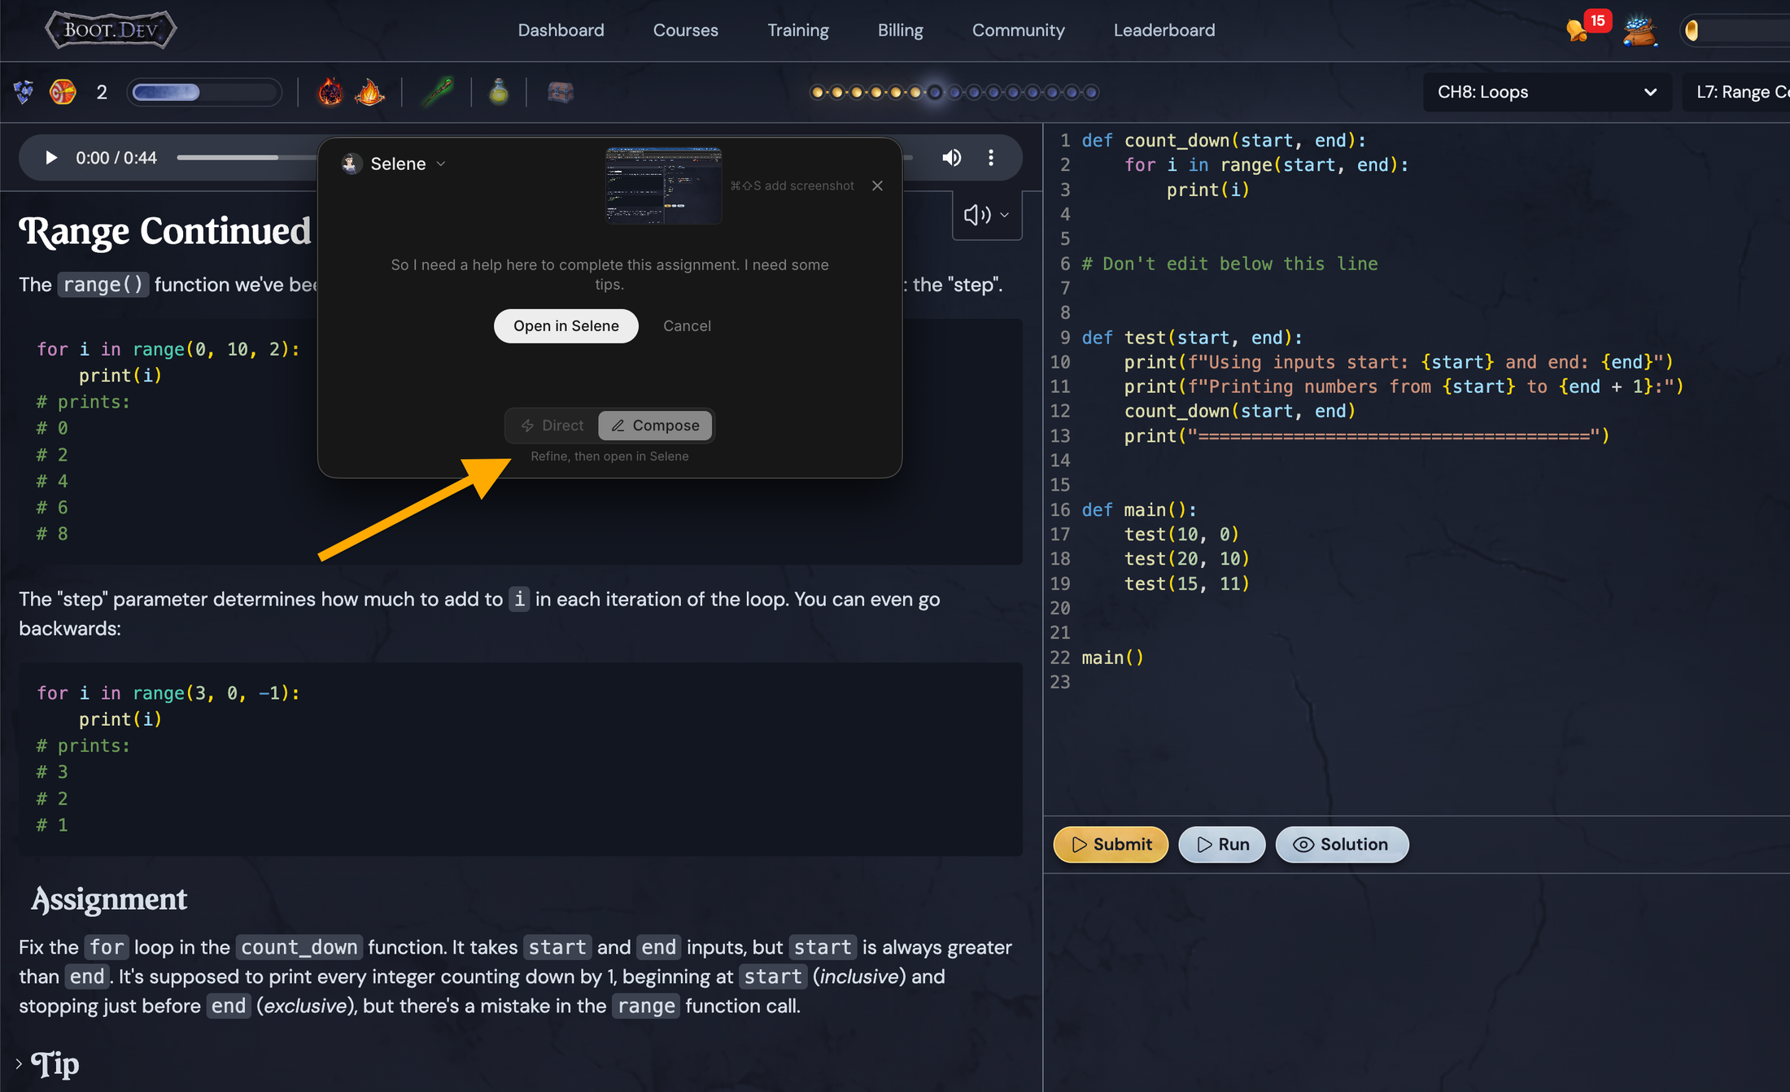Go to Dashboard
This screenshot has height=1092, width=1790.
click(561, 30)
